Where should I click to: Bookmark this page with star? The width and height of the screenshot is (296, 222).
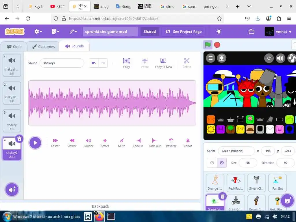coord(219,18)
